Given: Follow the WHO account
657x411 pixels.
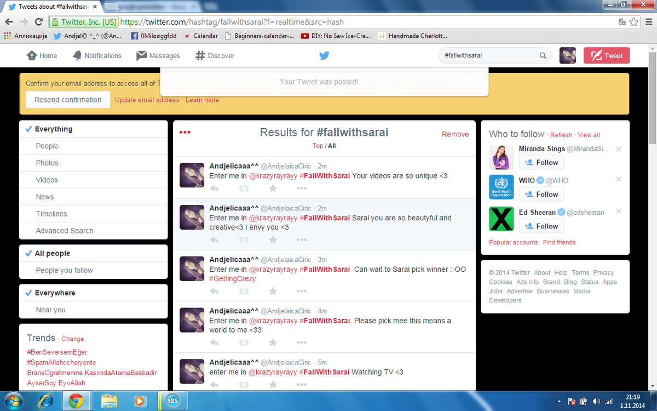Looking at the screenshot, I should click(x=541, y=194).
